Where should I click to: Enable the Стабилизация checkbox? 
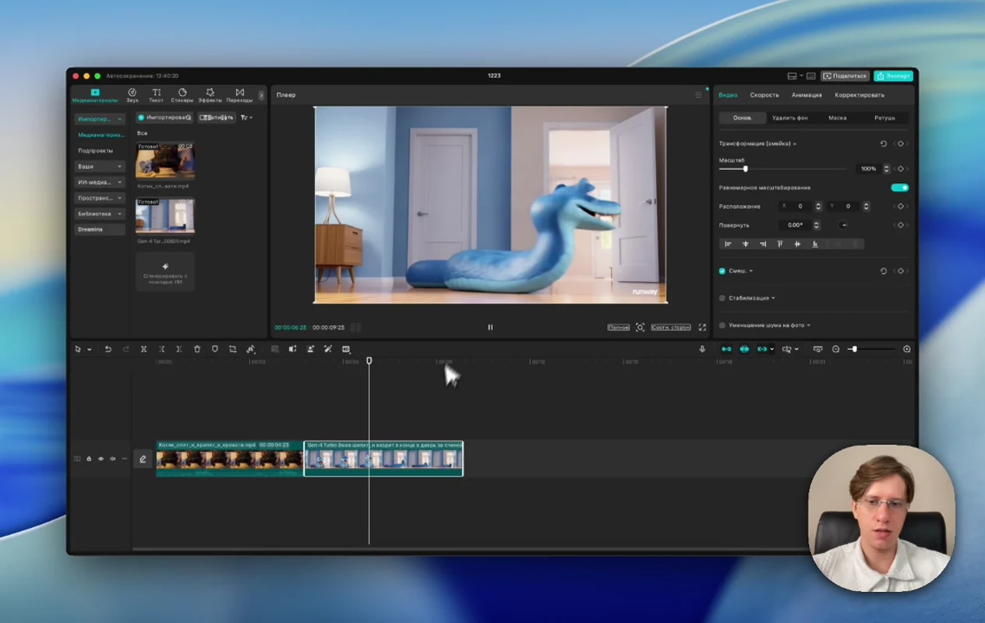coord(722,298)
